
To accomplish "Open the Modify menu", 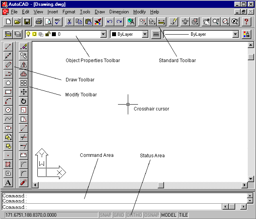I will 140,12.
